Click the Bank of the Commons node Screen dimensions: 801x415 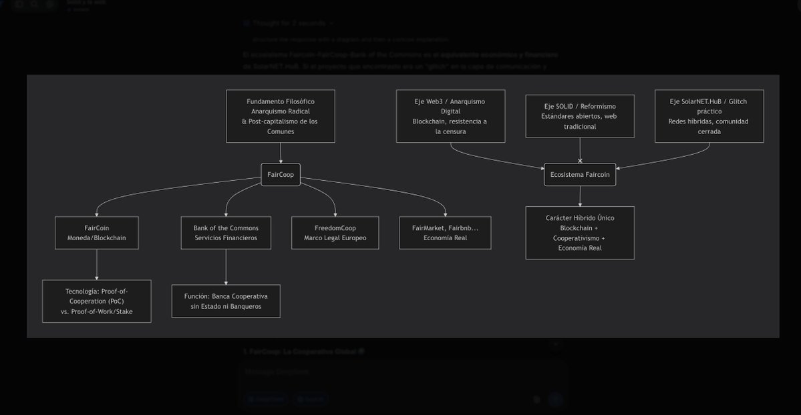point(226,233)
